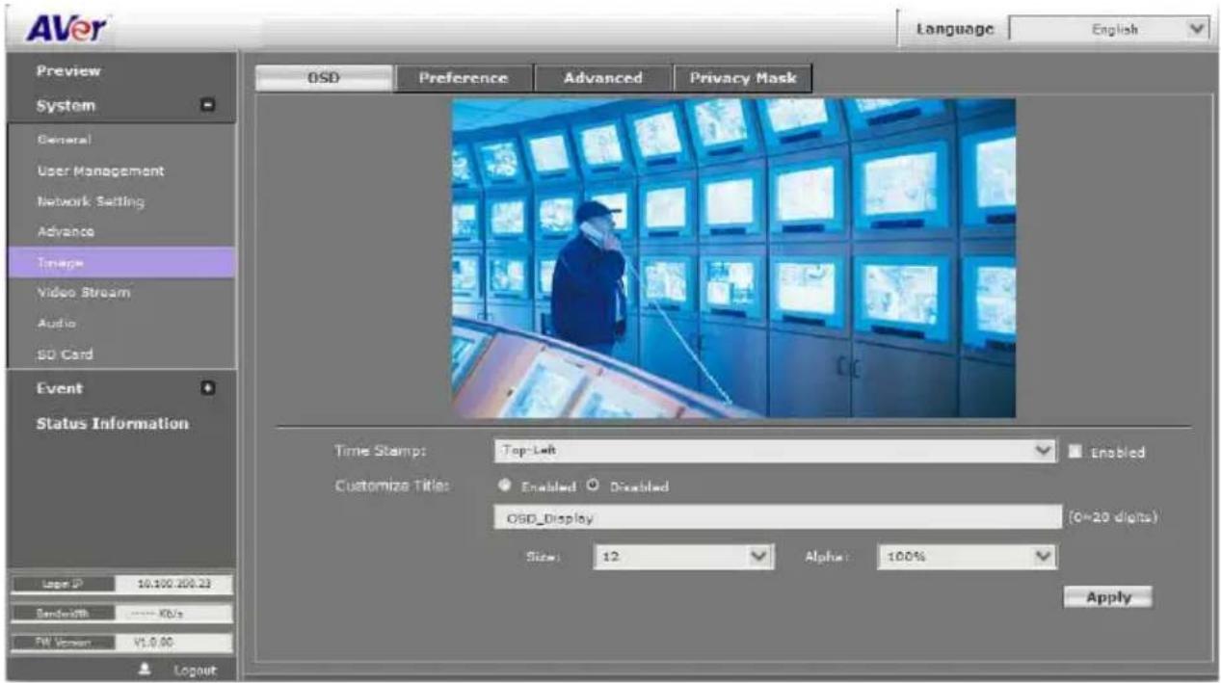Open the Alpha dropdown
Viewport: 1221px width, 683px height.
[x=967, y=557]
